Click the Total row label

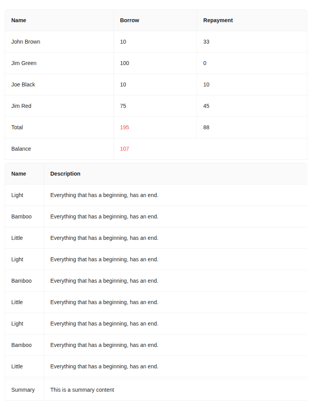[x=18, y=127]
